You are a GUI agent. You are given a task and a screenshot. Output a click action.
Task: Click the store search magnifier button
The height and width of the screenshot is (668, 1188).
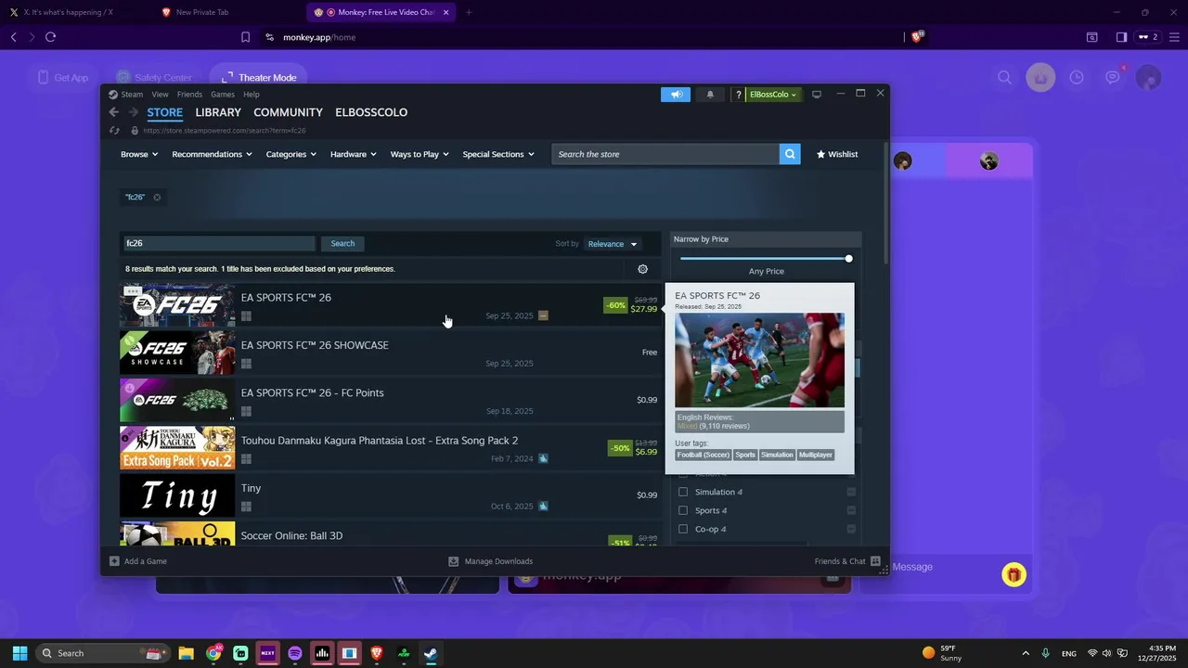click(790, 154)
